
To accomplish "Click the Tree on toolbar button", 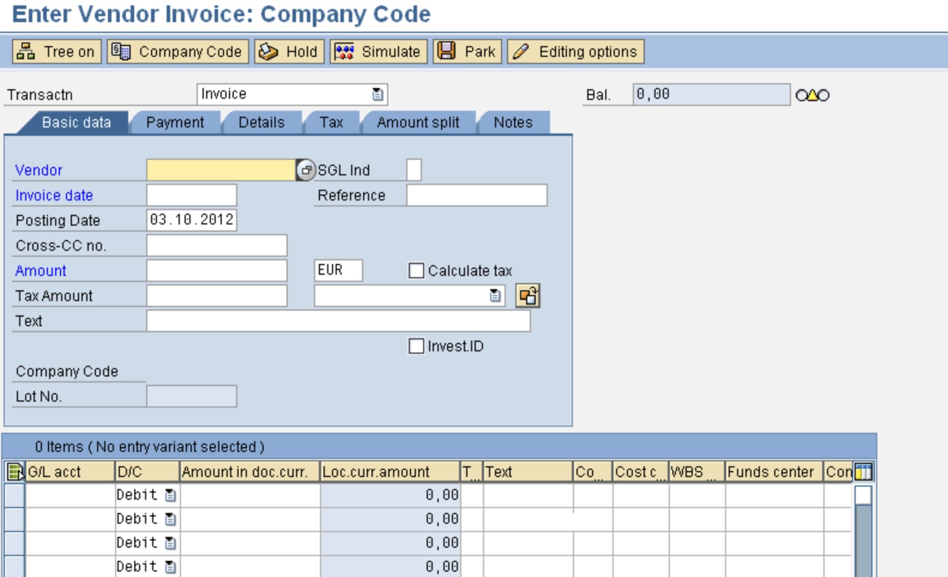I will pos(57,51).
